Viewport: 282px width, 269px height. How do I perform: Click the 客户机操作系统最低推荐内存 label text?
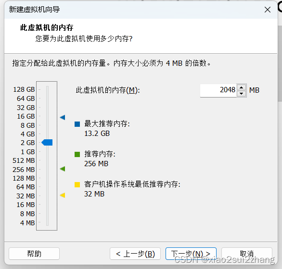click(132, 184)
